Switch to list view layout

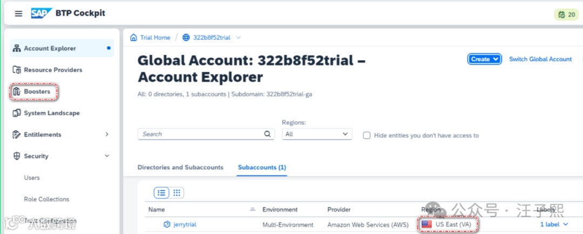point(161,193)
